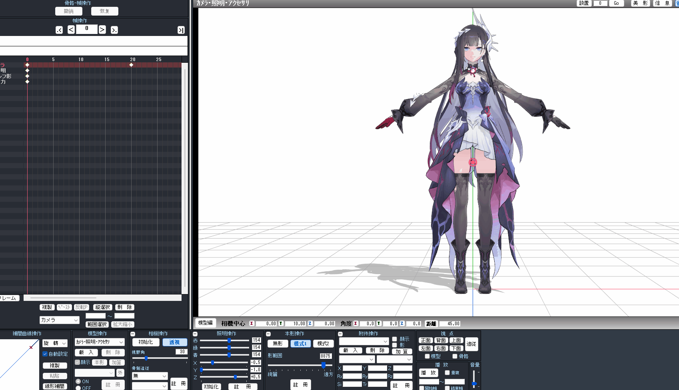Screen dimensions: 679x390
Task: Select the frame 20 keyframe diamond in the top timeline row
Action: (x=131, y=65)
